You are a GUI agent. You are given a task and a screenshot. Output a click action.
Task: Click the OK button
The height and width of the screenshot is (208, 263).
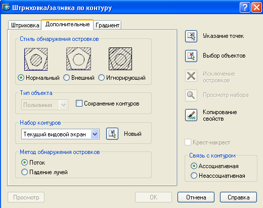(153, 197)
